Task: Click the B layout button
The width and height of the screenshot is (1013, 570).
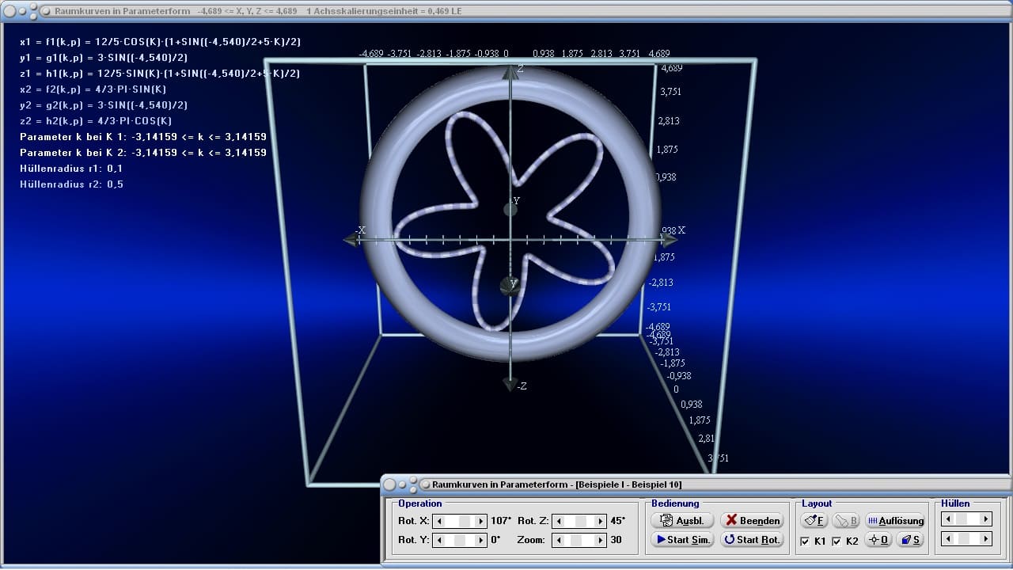Action: pos(846,520)
